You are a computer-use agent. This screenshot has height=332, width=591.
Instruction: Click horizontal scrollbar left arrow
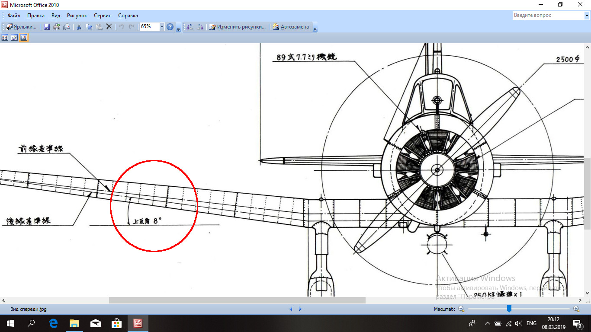click(x=3, y=300)
